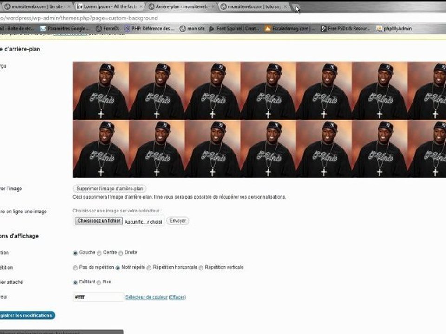Screen dimensions: 446x334
Task: Select 'Fixe' attachment radio
Action: click(98, 283)
